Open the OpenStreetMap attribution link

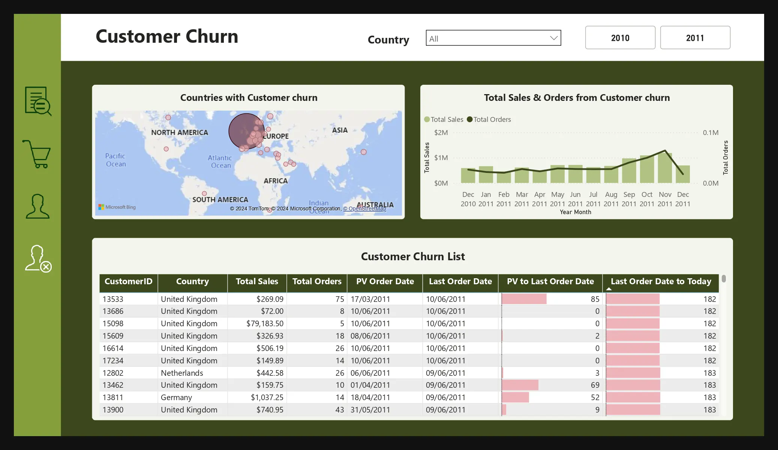coord(364,209)
